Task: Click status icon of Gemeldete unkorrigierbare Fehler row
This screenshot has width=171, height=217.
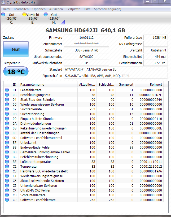Action: (7, 152)
